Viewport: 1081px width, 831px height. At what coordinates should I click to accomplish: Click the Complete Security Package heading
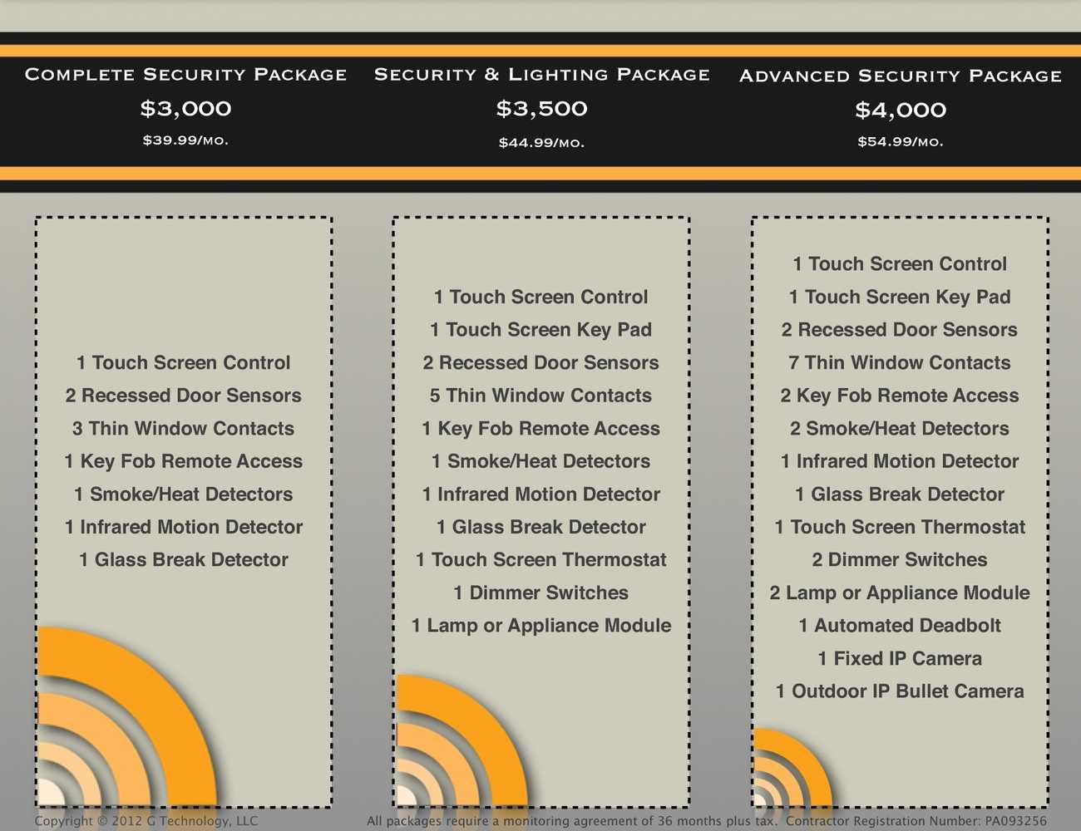(185, 74)
